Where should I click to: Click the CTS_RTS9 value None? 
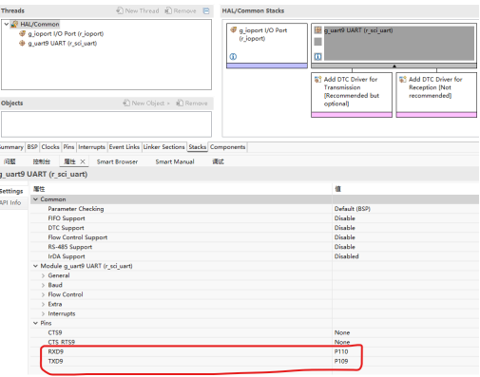click(x=342, y=342)
